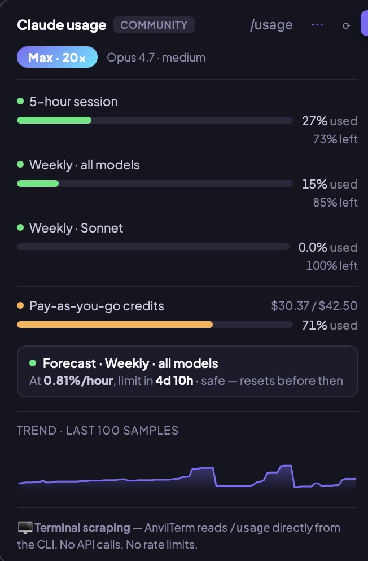This screenshot has width=368, height=561.
Task: Expand the TREND Last 100 Samples section
Action: 98,430
